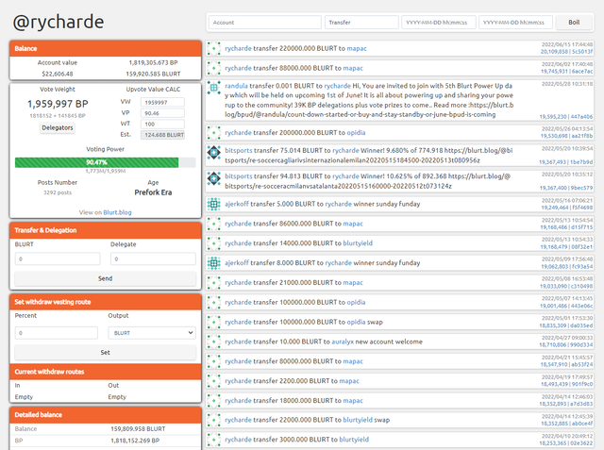The image size is (604, 450).
Task: Open rycharde link in the 100000.000 BLURT swap row
Action: 238,323
